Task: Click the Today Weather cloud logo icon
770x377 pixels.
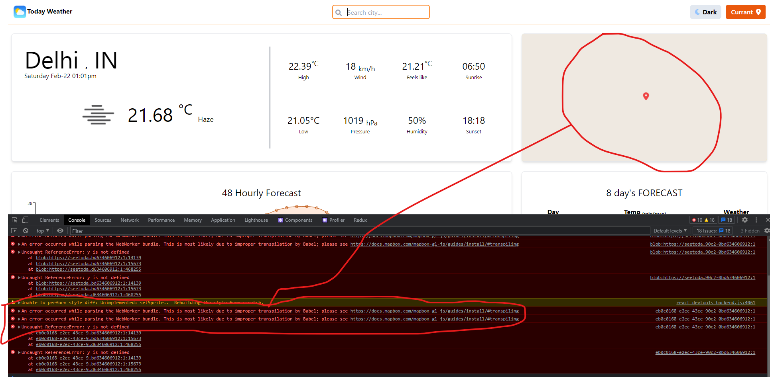Action: click(x=20, y=12)
